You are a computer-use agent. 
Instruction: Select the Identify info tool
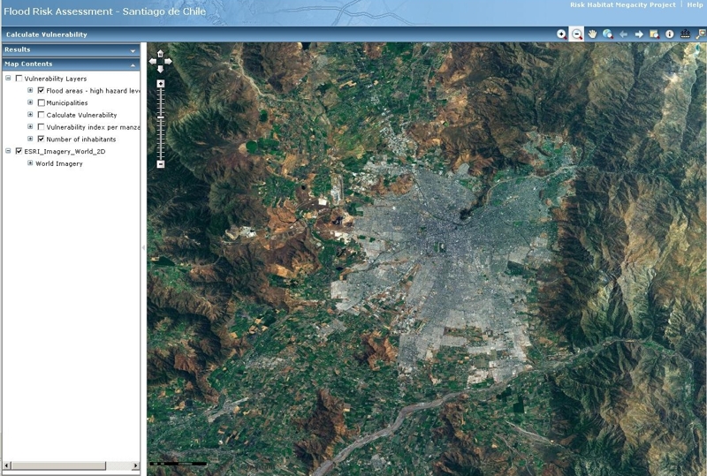669,34
